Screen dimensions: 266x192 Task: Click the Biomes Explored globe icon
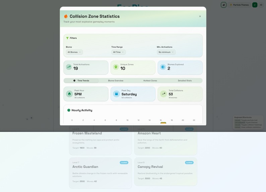pyautogui.click(x=163, y=67)
